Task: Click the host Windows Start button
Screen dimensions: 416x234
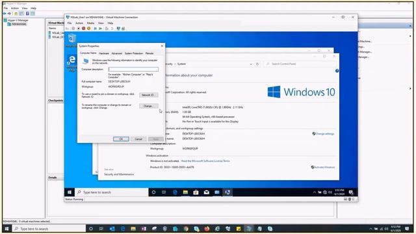Action: point(7,229)
